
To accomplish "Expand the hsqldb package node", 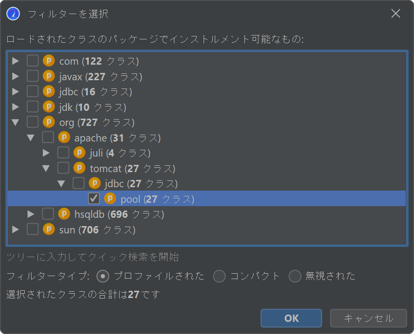I will point(31,214).
